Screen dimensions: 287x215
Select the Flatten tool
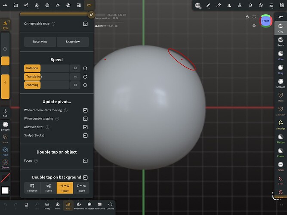[281, 139]
